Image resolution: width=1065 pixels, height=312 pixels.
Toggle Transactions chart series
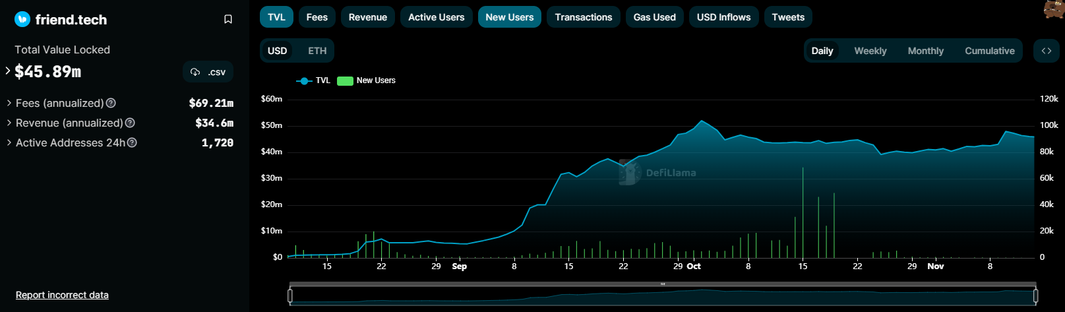(584, 17)
